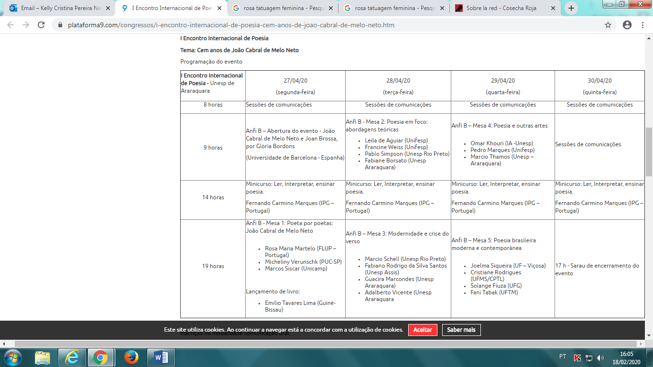Click the horizontal scrollbar right arrow
This screenshot has width=653, height=367.
click(x=641, y=344)
